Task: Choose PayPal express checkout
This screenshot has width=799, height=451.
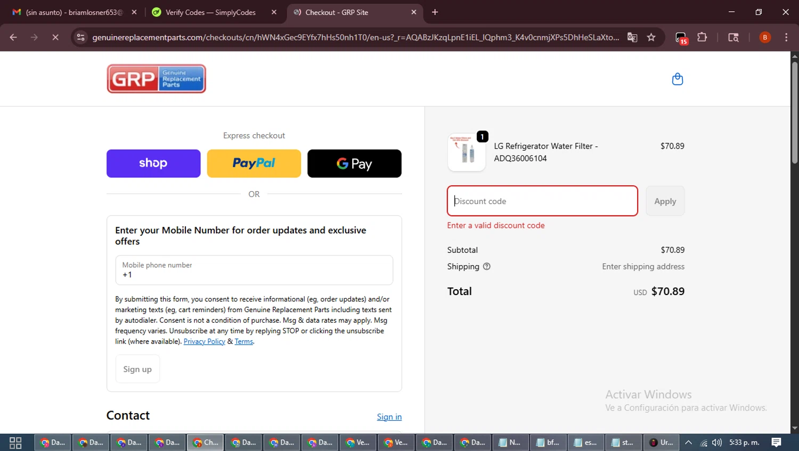Action: (x=254, y=163)
